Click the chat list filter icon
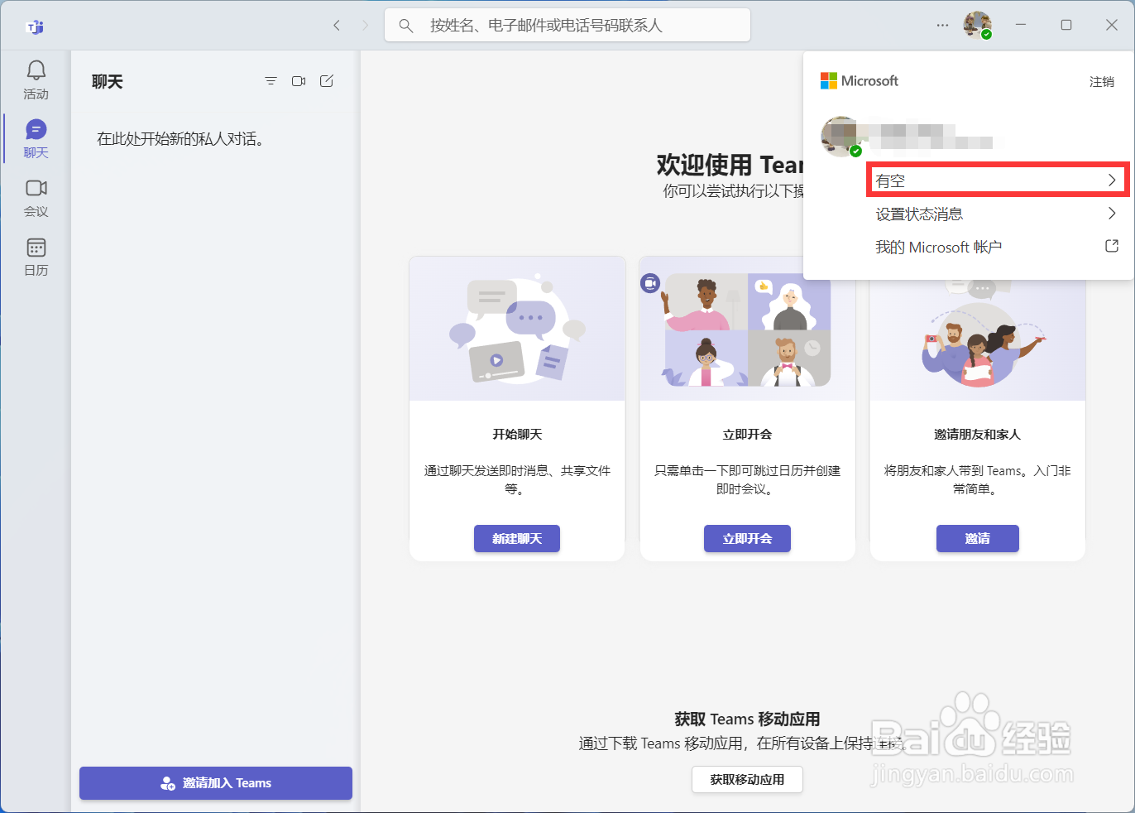 tap(271, 81)
